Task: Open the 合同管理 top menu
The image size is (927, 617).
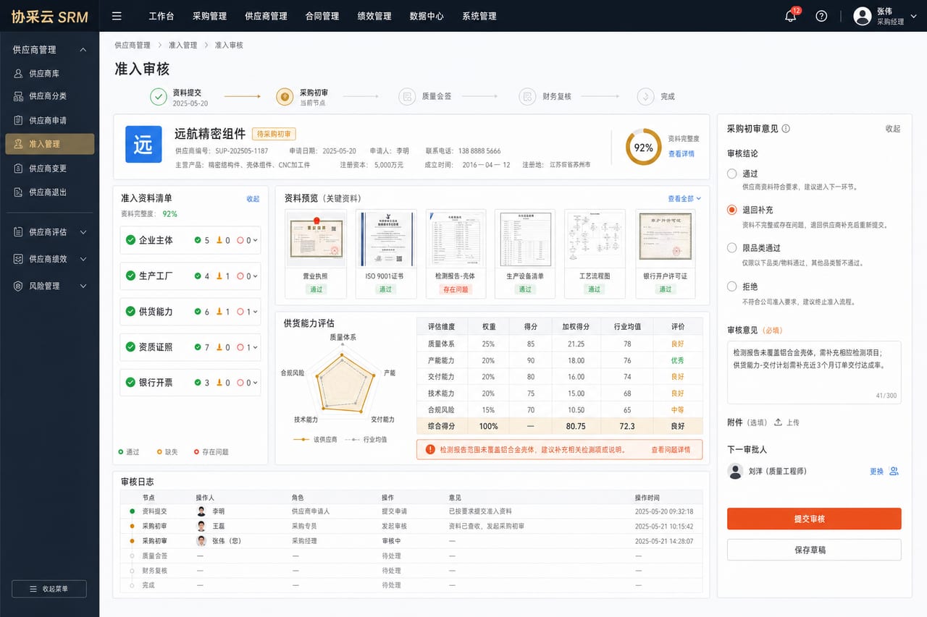Action: [x=322, y=16]
